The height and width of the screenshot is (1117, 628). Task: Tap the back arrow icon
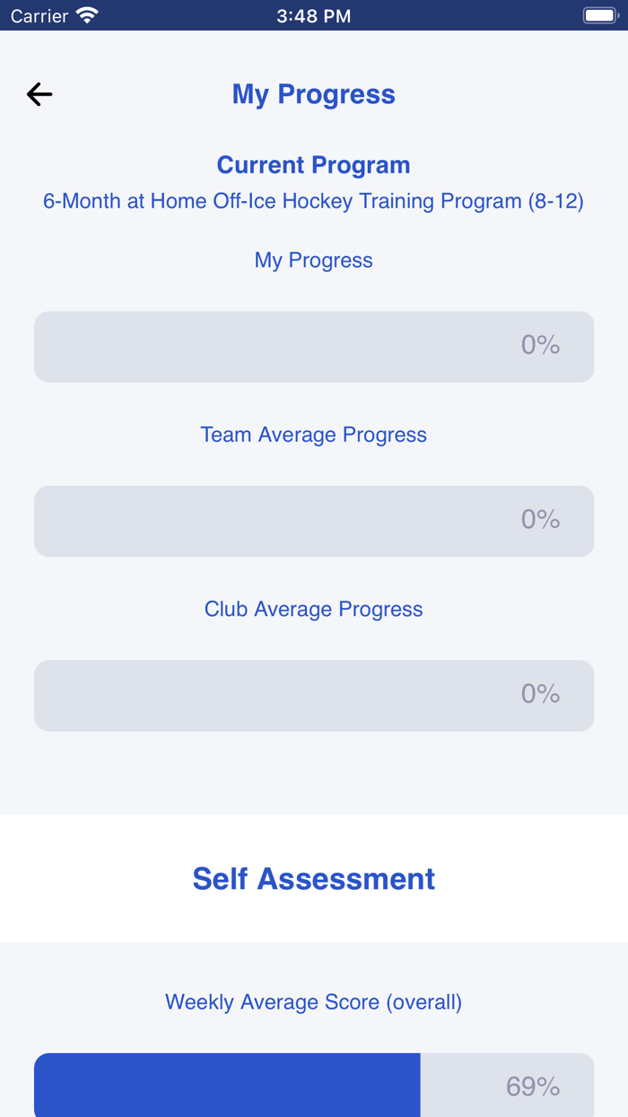click(39, 94)
